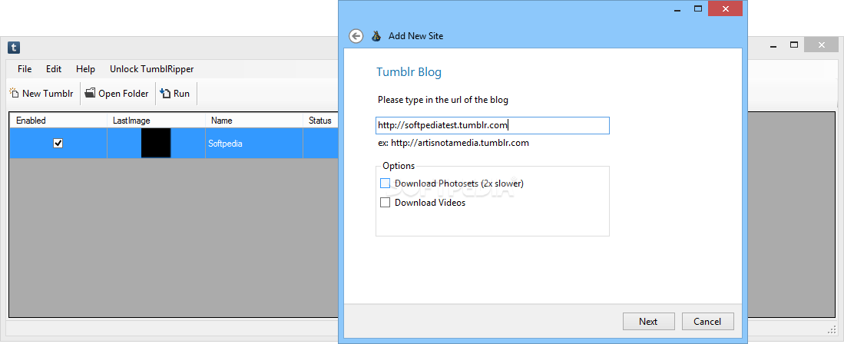
Task: Click the Add New Site wizard icon
Action: pyautogui.click(x=376, y=36)
